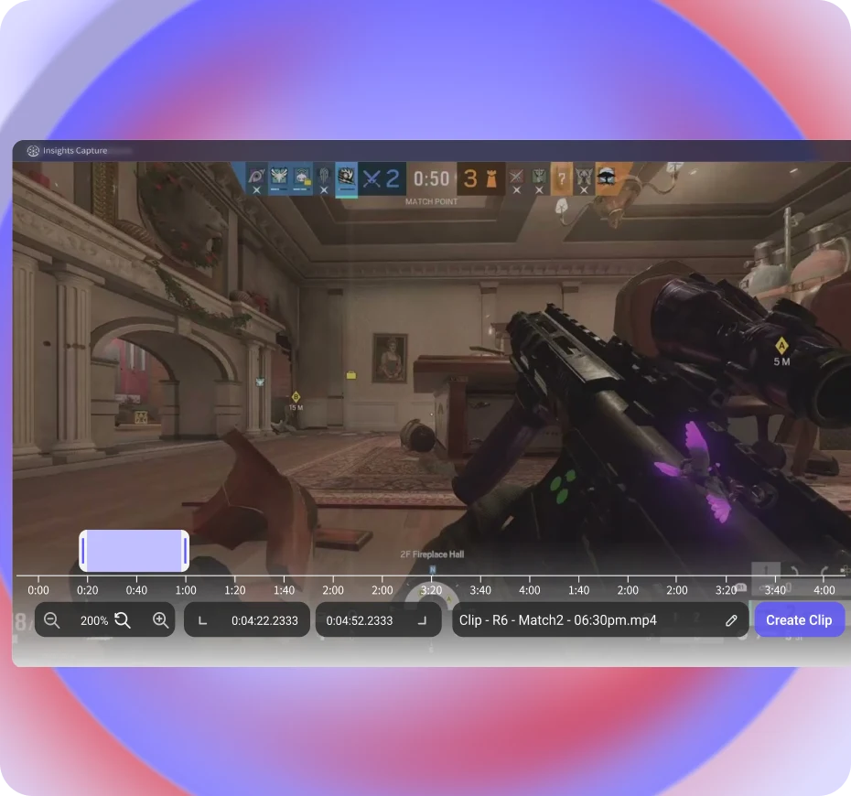Click the clip start bracket icon
The image size is (851, 796).
(x=202, y=620)
